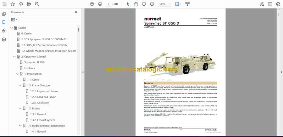The width and height of the screenshot is (283, 137).
Task: Share link with others icon
Action: click(x=262, y=4)
